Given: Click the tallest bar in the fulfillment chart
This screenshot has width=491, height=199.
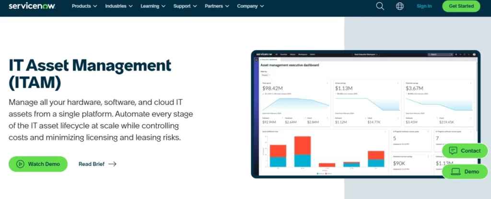Looking at the screenshot, I should (x=303, y=151).
